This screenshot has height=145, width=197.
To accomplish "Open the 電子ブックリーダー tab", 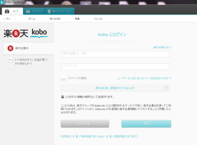I will (x=60, y=11).
